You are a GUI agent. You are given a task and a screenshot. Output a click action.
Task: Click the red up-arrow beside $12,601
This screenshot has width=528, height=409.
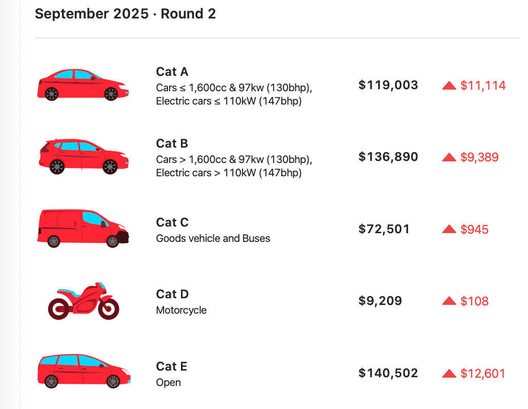(x=449, y=373)
